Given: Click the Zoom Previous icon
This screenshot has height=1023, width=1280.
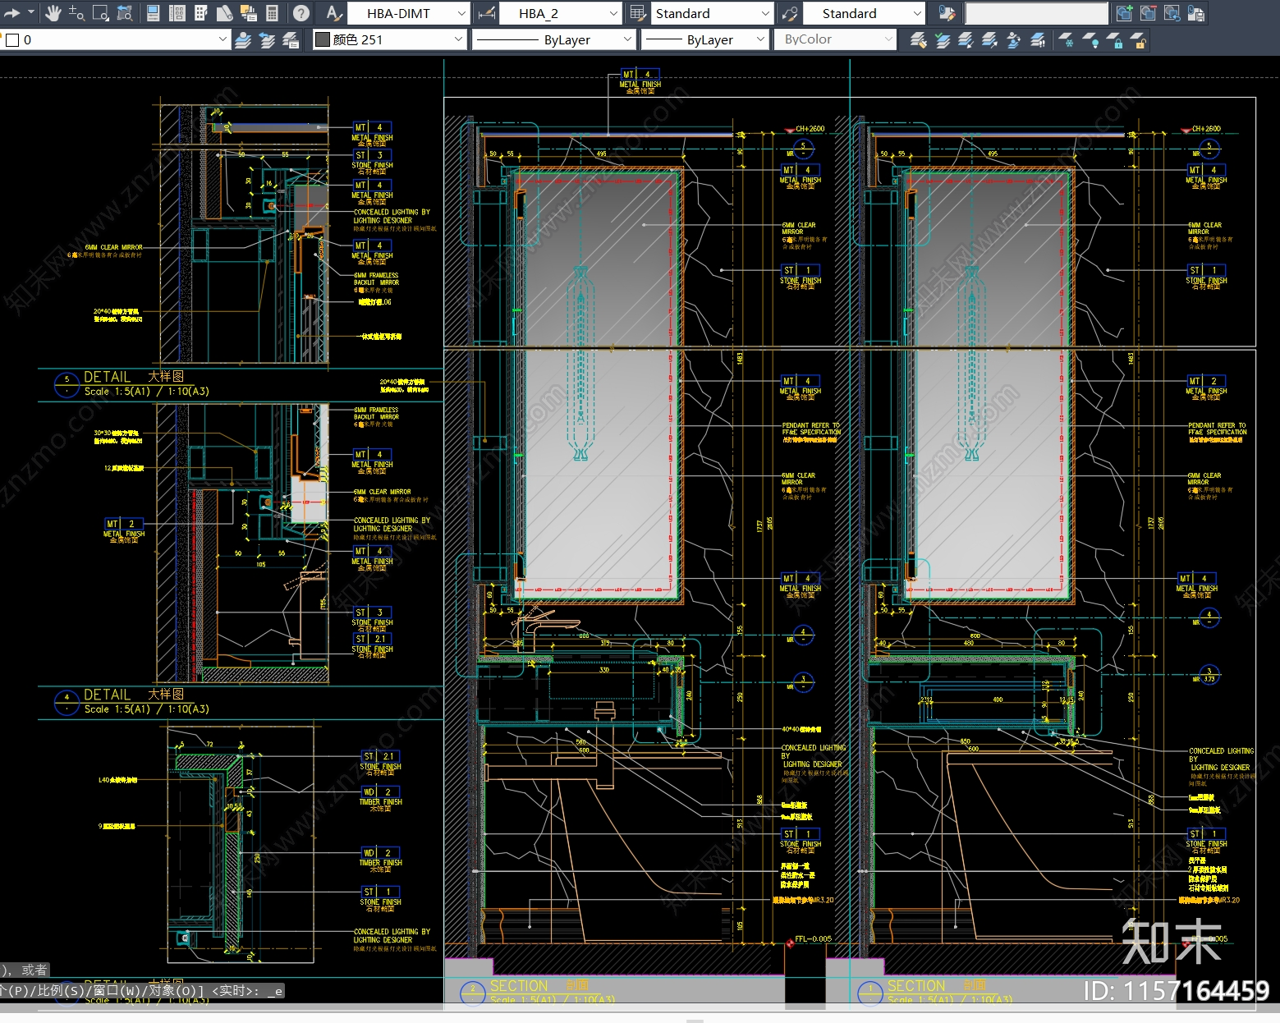Looking at the screenshot, I should pyautogui.click(x=125, y=13).
